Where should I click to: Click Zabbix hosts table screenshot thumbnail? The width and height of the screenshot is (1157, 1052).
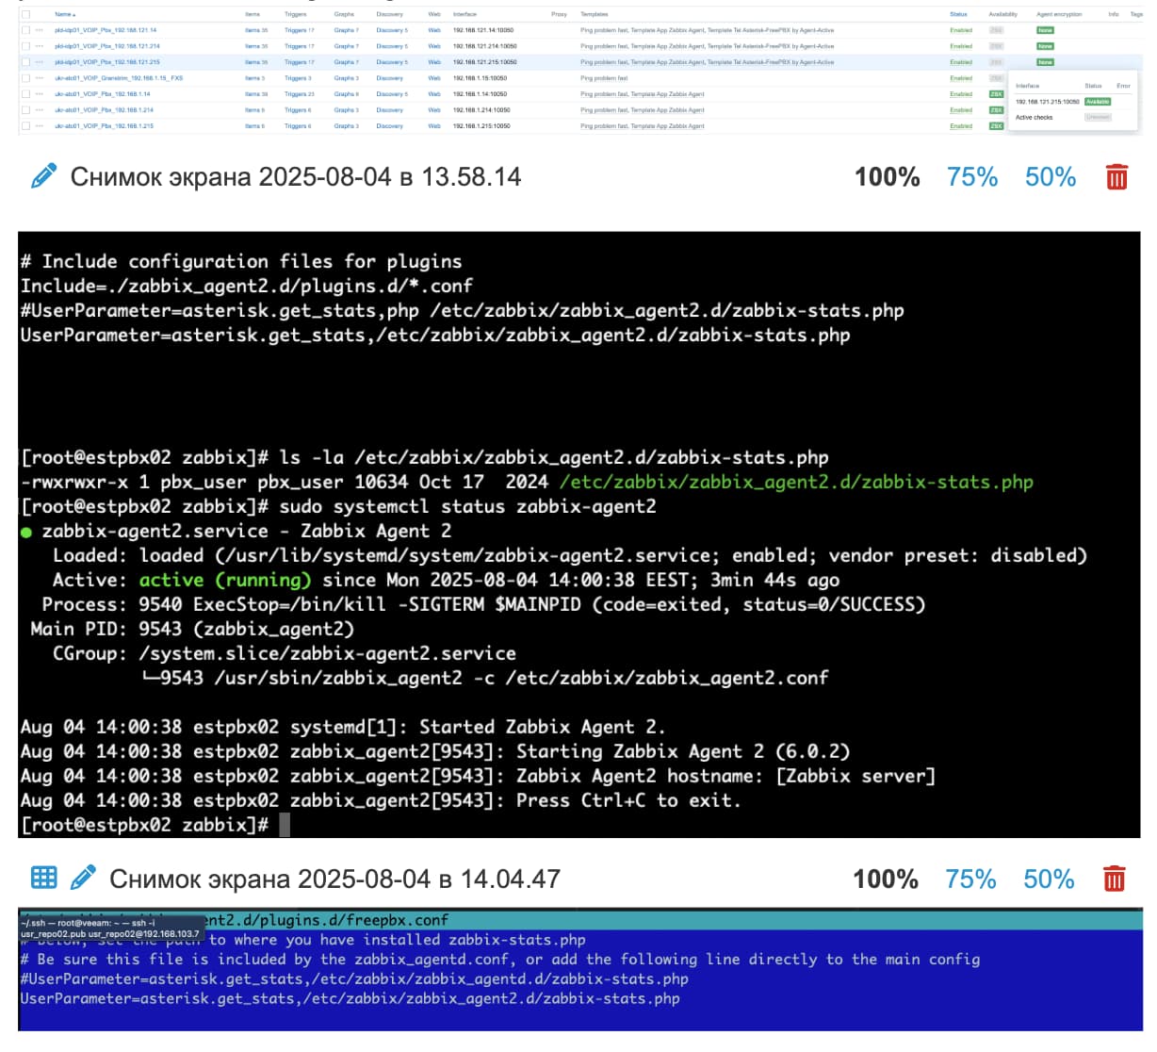pos(579,71)
